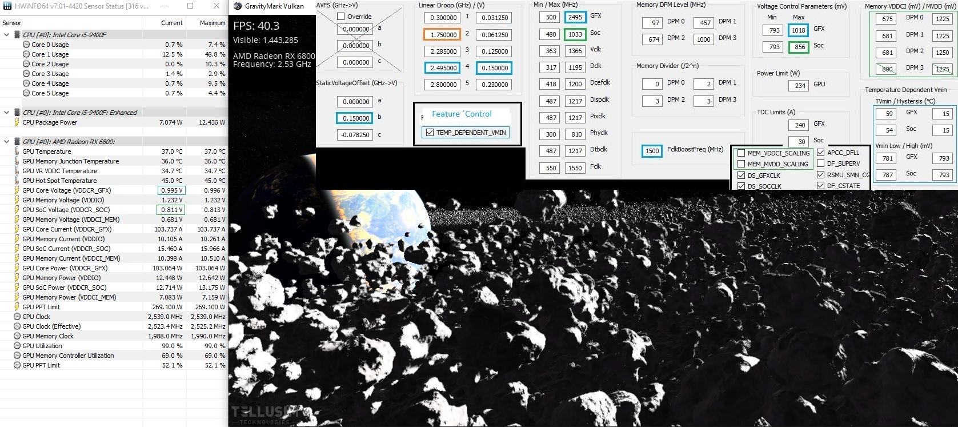958x427 pixels.
Task: Click the Current column header
Action: (x=164, y=23)
